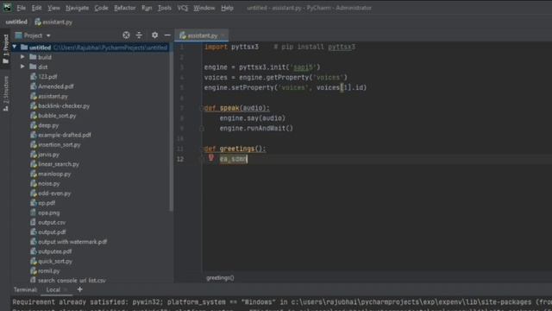Screen dimensions: 552x311
Task: Select the Local terminal tab
Action: tap(53, 290)
